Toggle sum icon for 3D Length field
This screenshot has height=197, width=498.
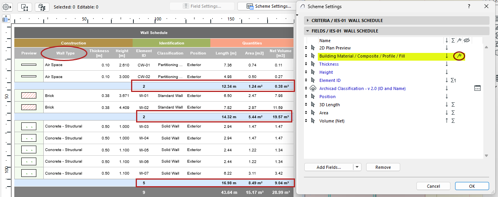(453, 105)
